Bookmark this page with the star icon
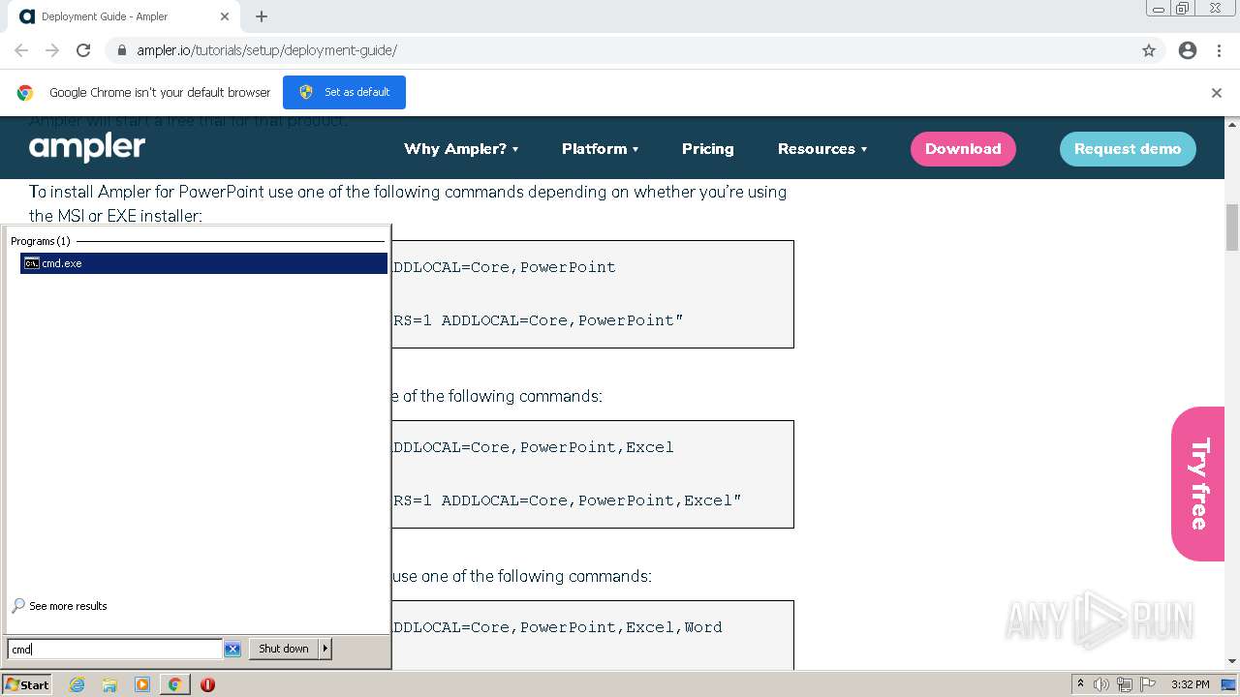The height and width of the screenshot is (697, 1240). [x=1149, y=50]
